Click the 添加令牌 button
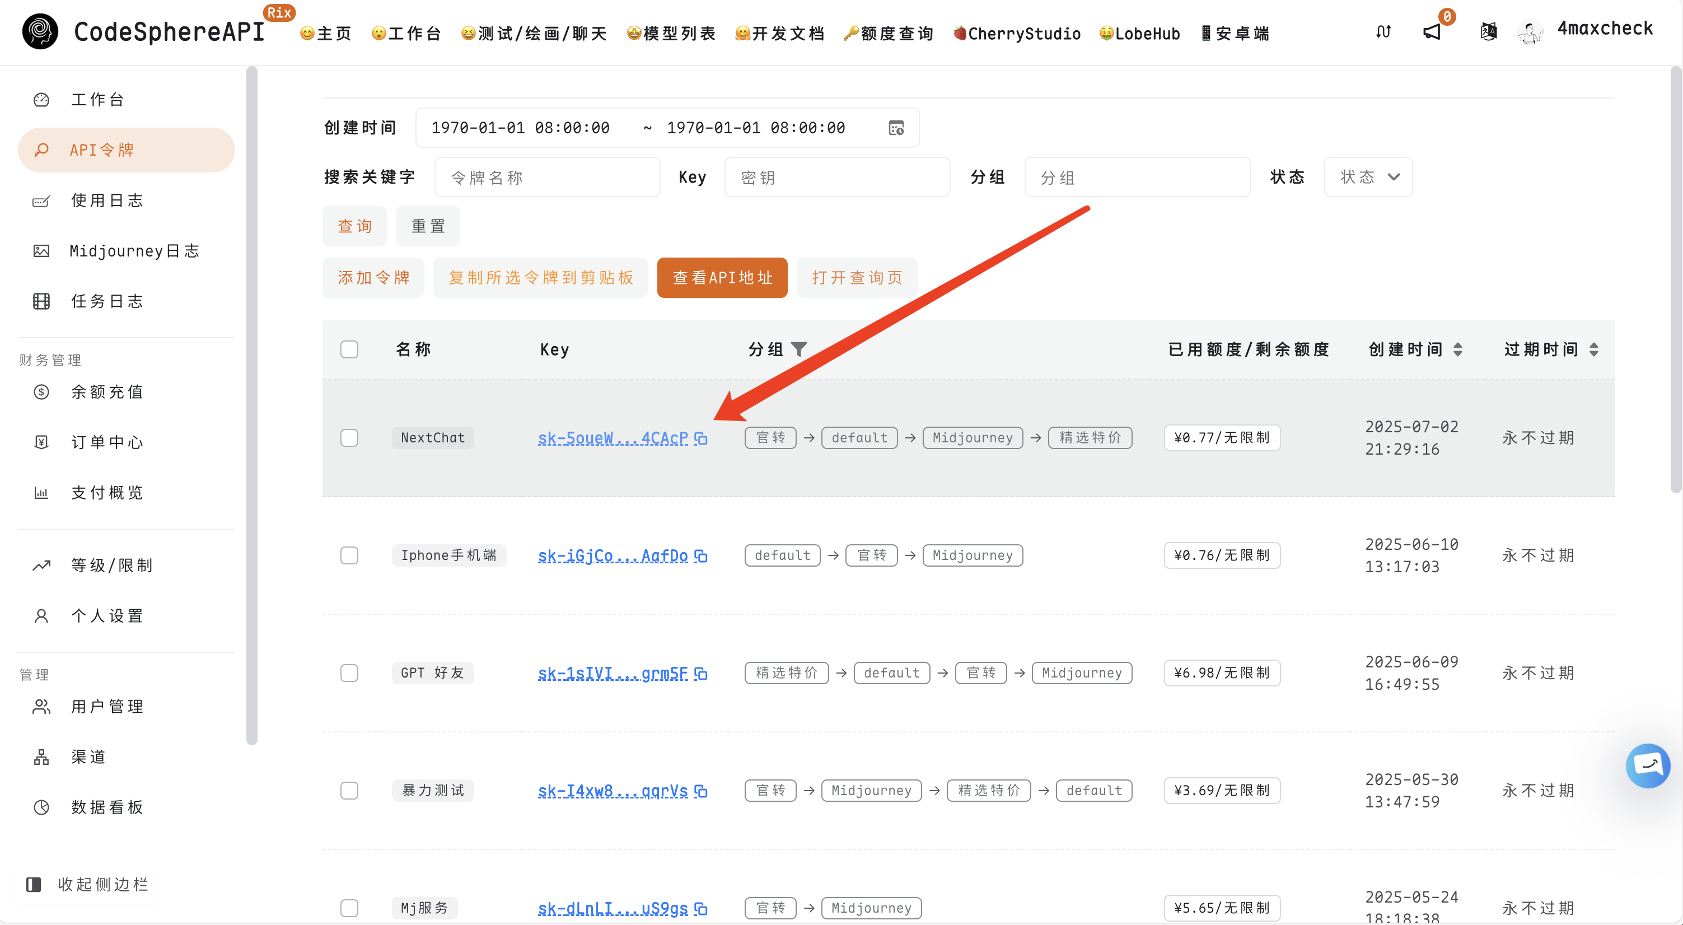The width and height of the screenshot is (1683, 925). [x=373, y=278]
